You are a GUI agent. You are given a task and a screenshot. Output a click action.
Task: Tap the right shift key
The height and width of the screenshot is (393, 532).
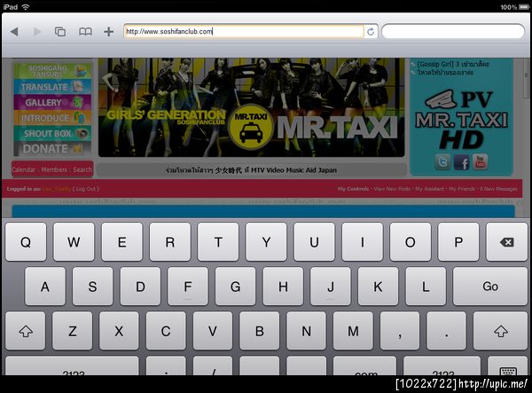point(501,331)
